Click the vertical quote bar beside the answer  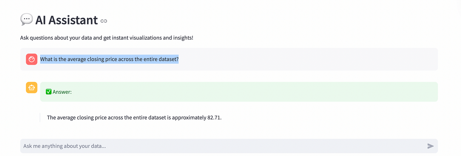[40, 118]
